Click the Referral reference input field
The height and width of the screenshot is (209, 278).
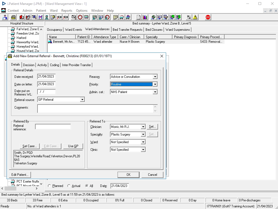click(53, 127)
